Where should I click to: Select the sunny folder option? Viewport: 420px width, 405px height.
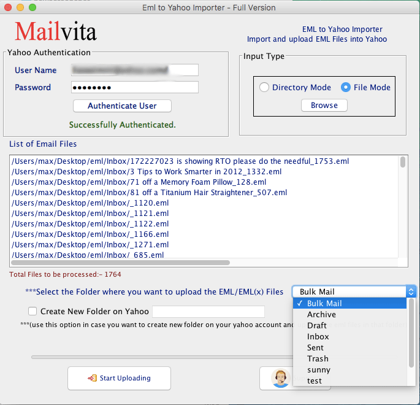point(318,369)
